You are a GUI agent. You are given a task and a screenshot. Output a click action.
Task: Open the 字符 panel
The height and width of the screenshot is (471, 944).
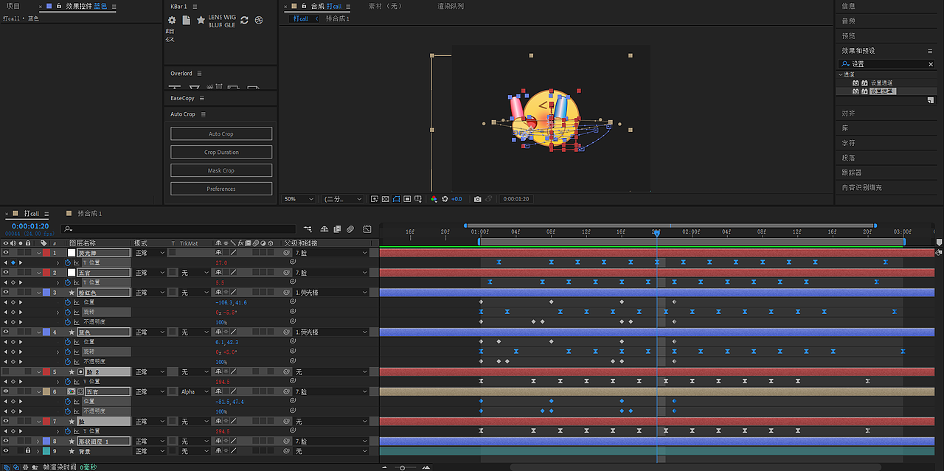pos(849,143)
